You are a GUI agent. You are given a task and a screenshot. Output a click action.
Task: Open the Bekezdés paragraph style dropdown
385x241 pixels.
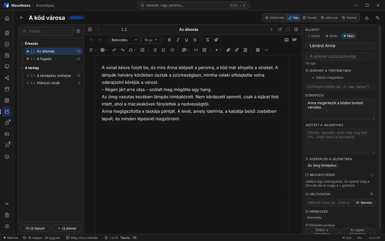click(125, 40)
